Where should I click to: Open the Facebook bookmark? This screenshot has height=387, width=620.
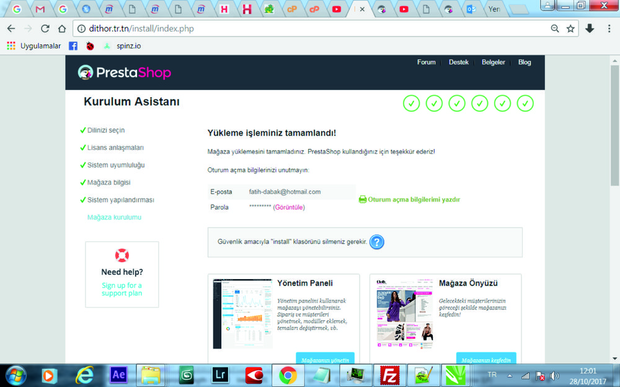tap(73, 46)
